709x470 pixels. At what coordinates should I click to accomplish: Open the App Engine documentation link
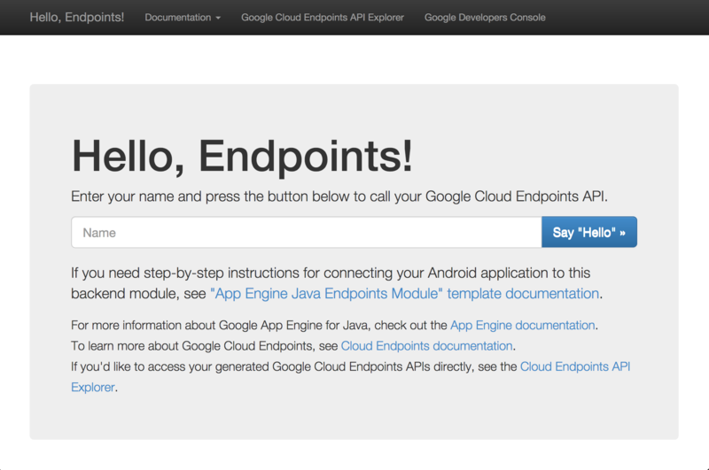point(522,325)
